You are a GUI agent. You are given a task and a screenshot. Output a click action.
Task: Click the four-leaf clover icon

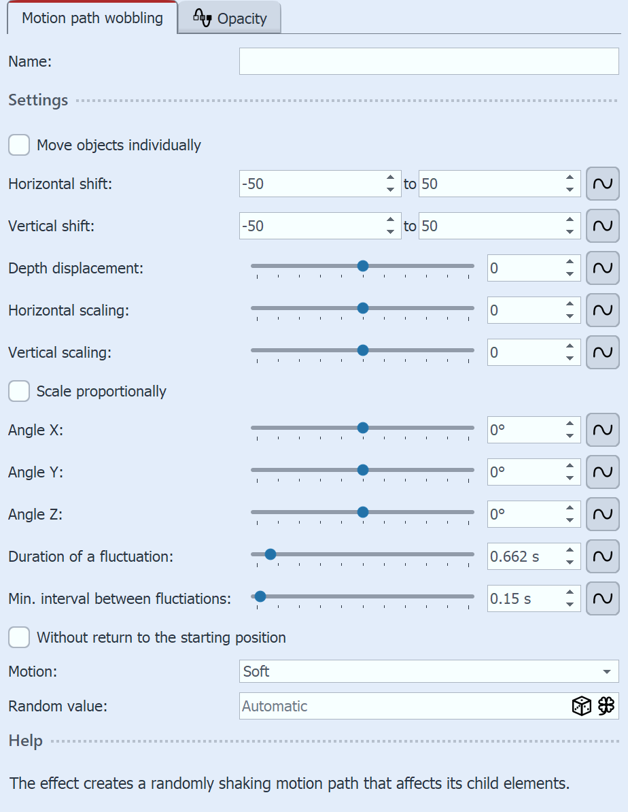pyautogui.click(x=606, y=706)
